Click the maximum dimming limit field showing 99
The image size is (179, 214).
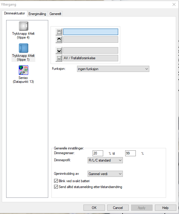pos(131,153)
